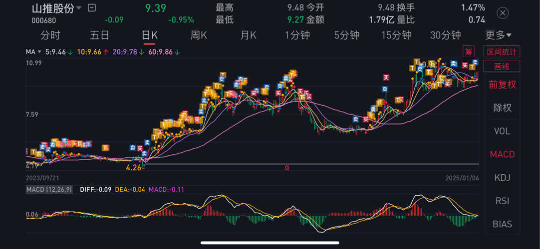Image resolution: width=540 pixels, height=249 pixels.
Task: Show the KDJ indicator
Action: pos(503,178)
